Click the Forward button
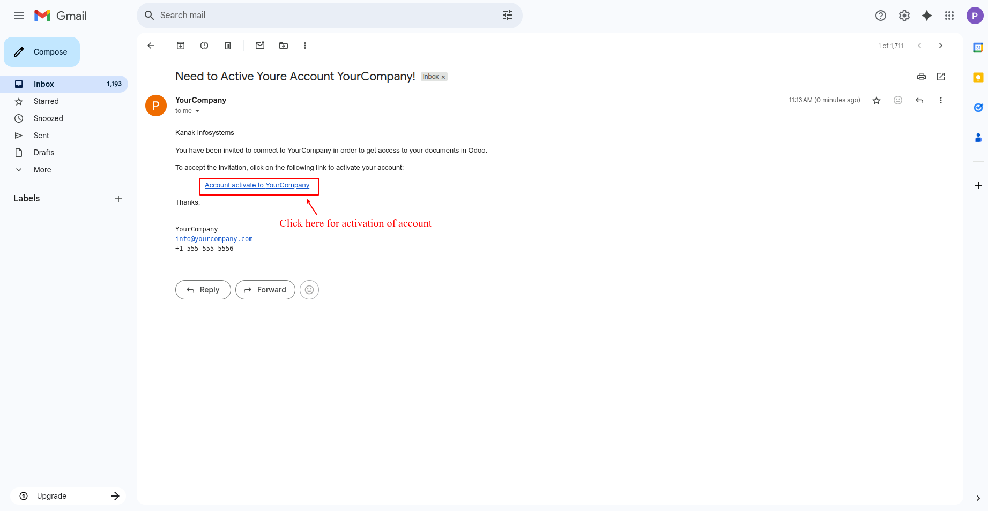 265,290
